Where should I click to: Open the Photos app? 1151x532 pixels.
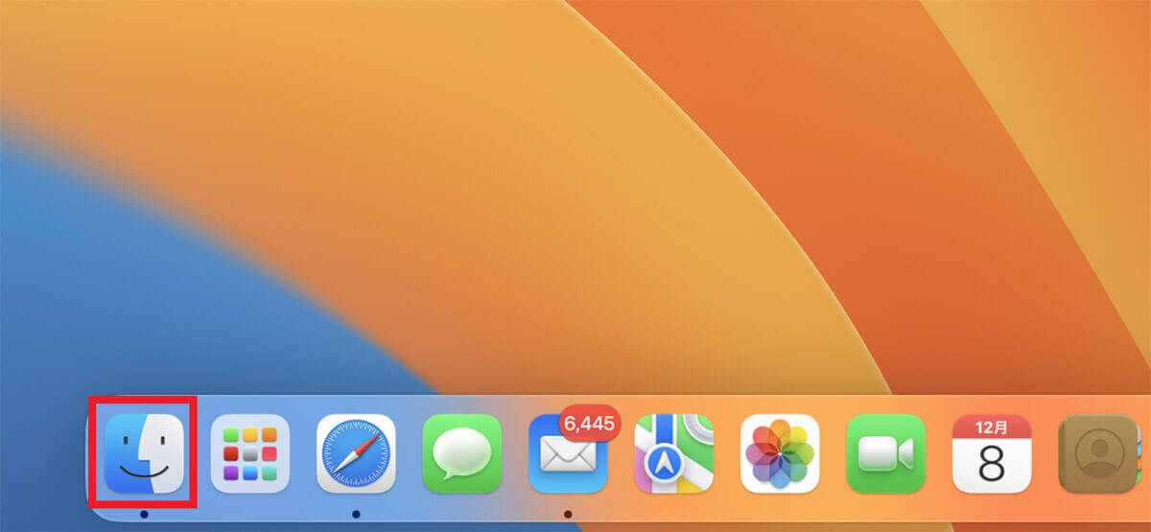pyautogui.click(x=780, y=453)
